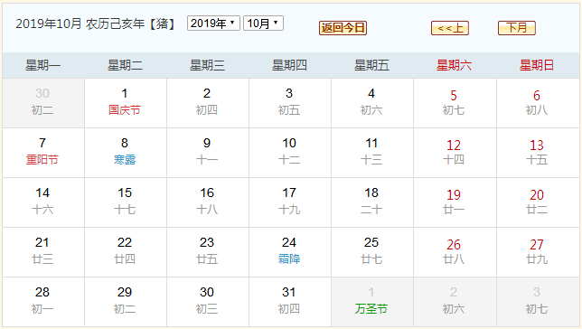Select Saturday October 19 廿一
582x329 pixels.
[455, 202]
